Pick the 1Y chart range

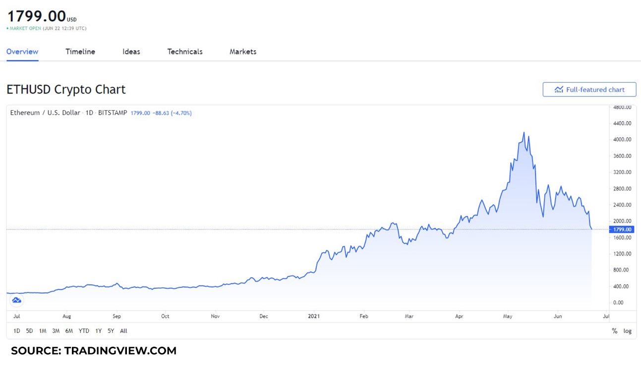[x=98, y=331]
